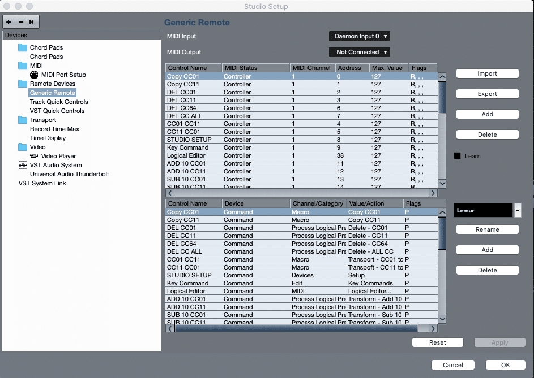Open the MIDI Output dropdown
This screenshot has width=534, height=378.
[x=359, y=52]
